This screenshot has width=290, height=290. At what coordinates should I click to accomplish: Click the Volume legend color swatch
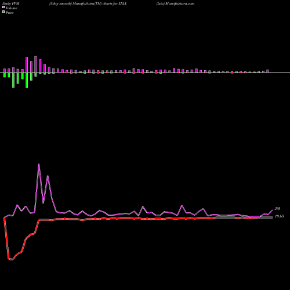click(3, 7)
